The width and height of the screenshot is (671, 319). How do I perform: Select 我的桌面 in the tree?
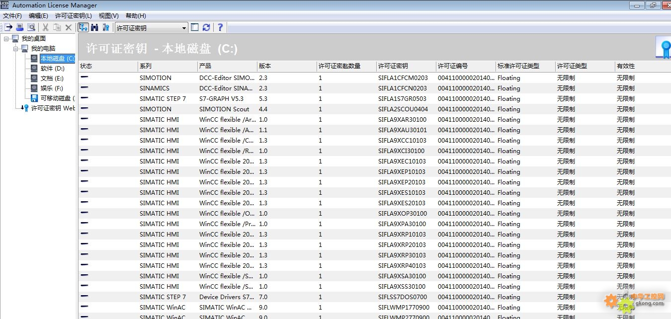pos(34,39)
